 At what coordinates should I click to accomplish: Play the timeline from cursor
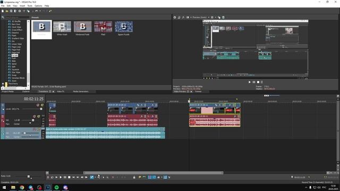pyautogui.click(x=61, y=177)
